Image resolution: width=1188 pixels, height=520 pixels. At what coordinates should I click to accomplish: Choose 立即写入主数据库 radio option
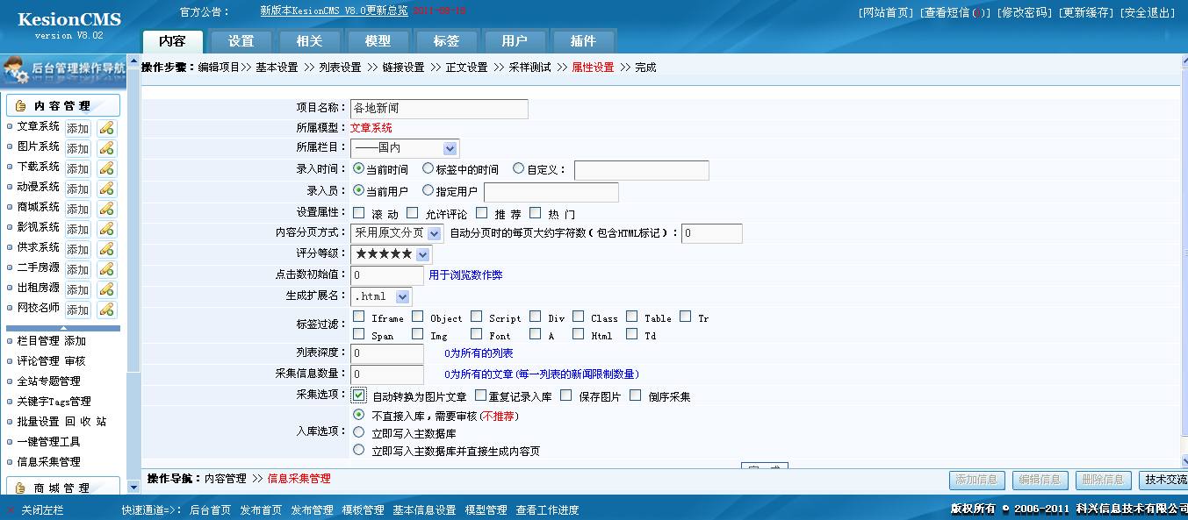[x=358, y=432]
